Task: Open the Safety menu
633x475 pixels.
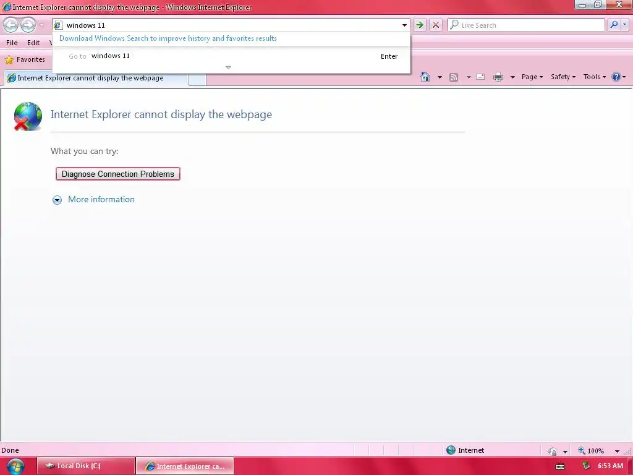Action: [x=563, y=77]
